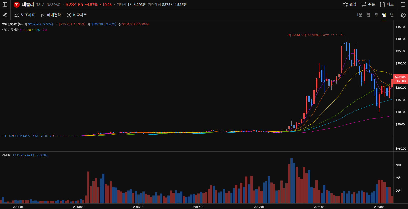Click the 60-period moving average label
The height and width of the screenshot is (209, 408).
38,30
